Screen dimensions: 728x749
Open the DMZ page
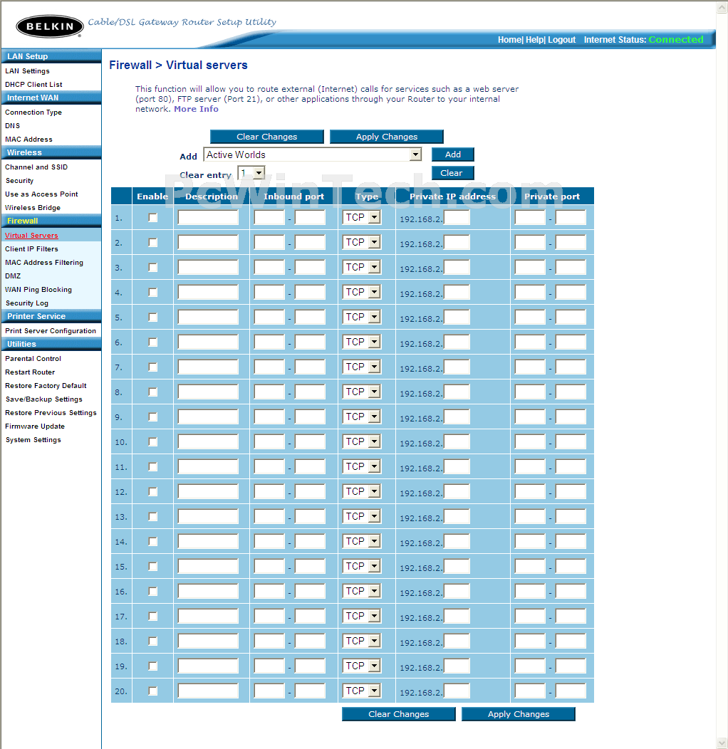pyautogui.click(x=13, y=276)
